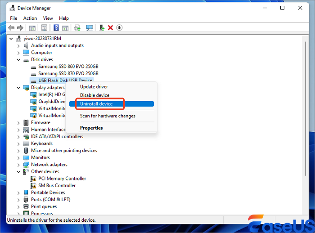The height and width of the screenshot is (233, 315).
Task: Select the OrayIddDriver display adapter
Action: point(52,102)
